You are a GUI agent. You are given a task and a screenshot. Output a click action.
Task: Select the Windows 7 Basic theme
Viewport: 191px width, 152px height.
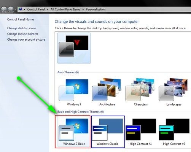pyautogui.click(x=73, y=131)
